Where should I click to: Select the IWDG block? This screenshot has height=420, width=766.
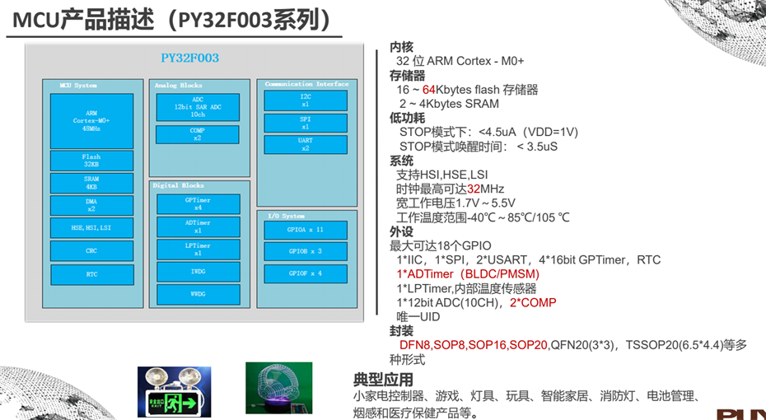[x=198, y=270]
